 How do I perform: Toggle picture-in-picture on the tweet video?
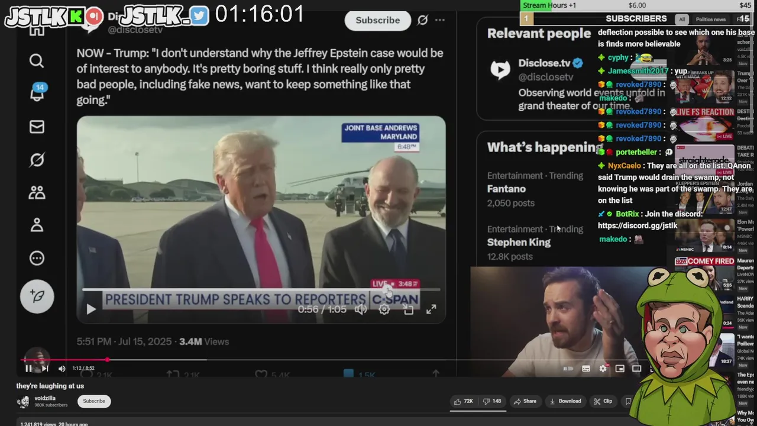(408, 309)
